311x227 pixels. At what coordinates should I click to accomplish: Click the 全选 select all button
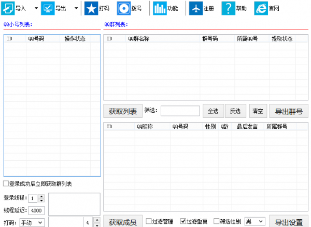[213, 111]
